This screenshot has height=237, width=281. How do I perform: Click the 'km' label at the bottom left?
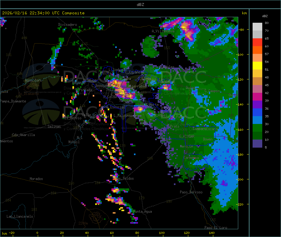coord(4,234)
